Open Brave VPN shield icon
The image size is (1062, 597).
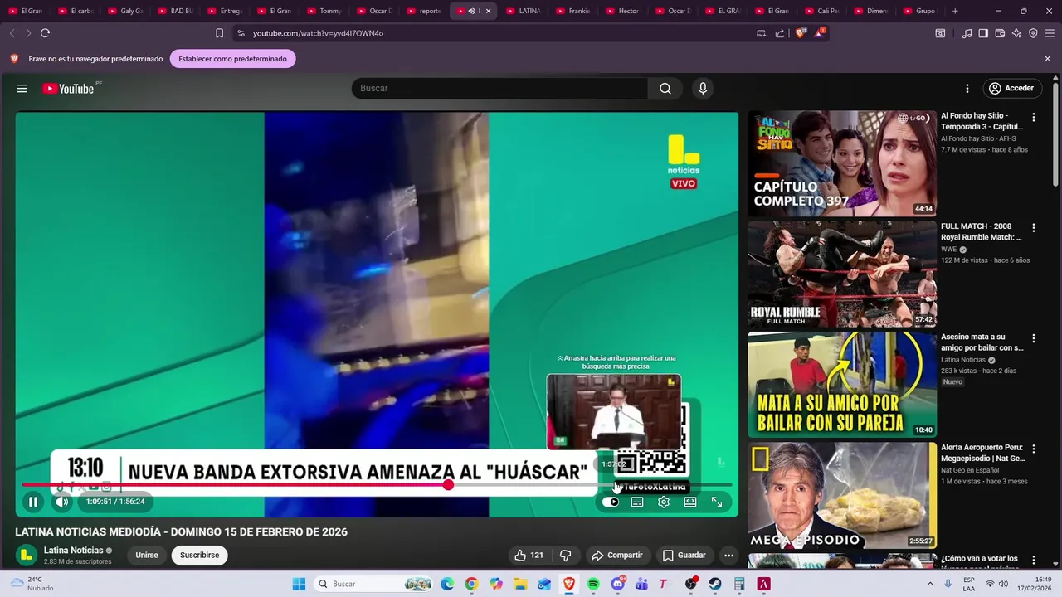point(1033,33)
